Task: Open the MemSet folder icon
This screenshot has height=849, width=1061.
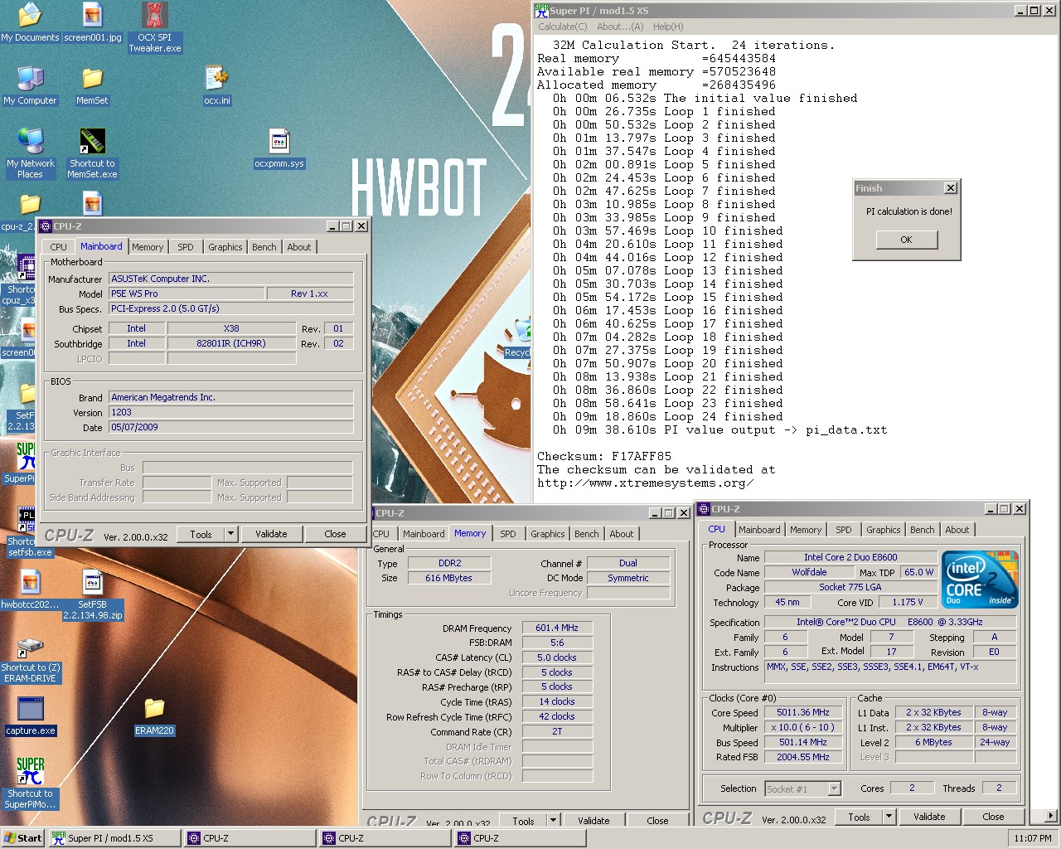Action: [92, 85]
